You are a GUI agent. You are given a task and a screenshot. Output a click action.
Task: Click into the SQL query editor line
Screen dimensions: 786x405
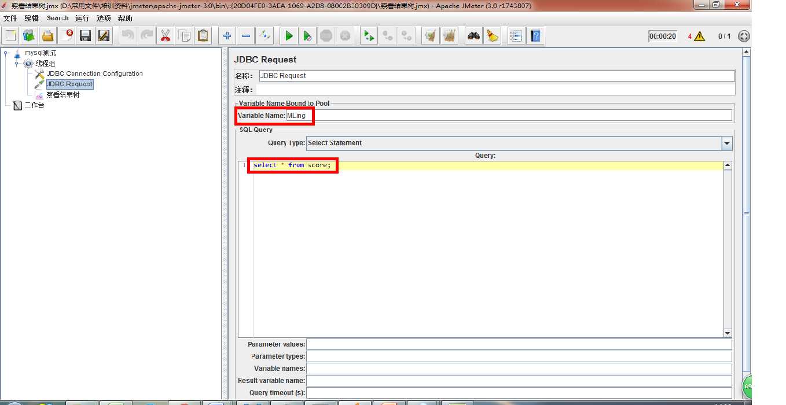click(x=488, y=165)
